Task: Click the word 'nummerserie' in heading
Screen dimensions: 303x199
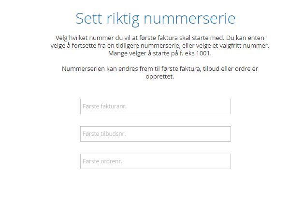Action: pyautogui.click(x=189, y=18)
